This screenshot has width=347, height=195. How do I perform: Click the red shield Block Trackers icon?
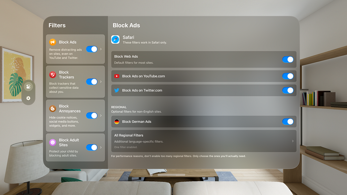tap(53, 75)
